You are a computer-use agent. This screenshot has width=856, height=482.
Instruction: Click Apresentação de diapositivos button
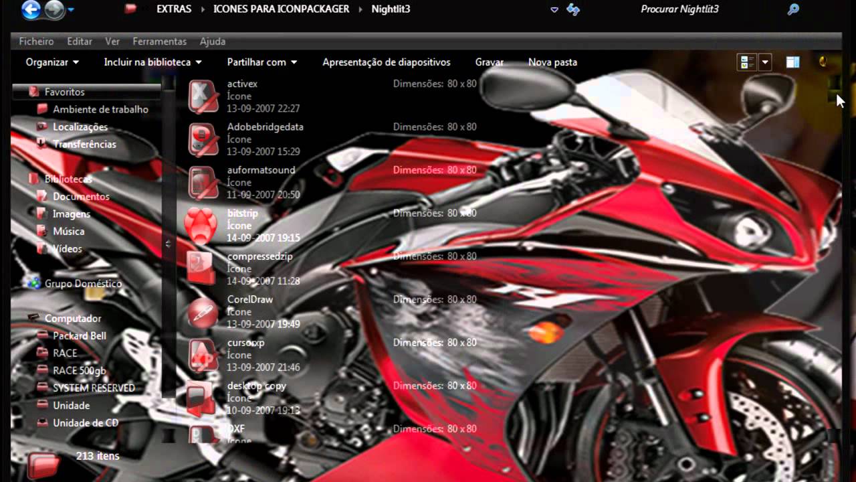point(387,62)
